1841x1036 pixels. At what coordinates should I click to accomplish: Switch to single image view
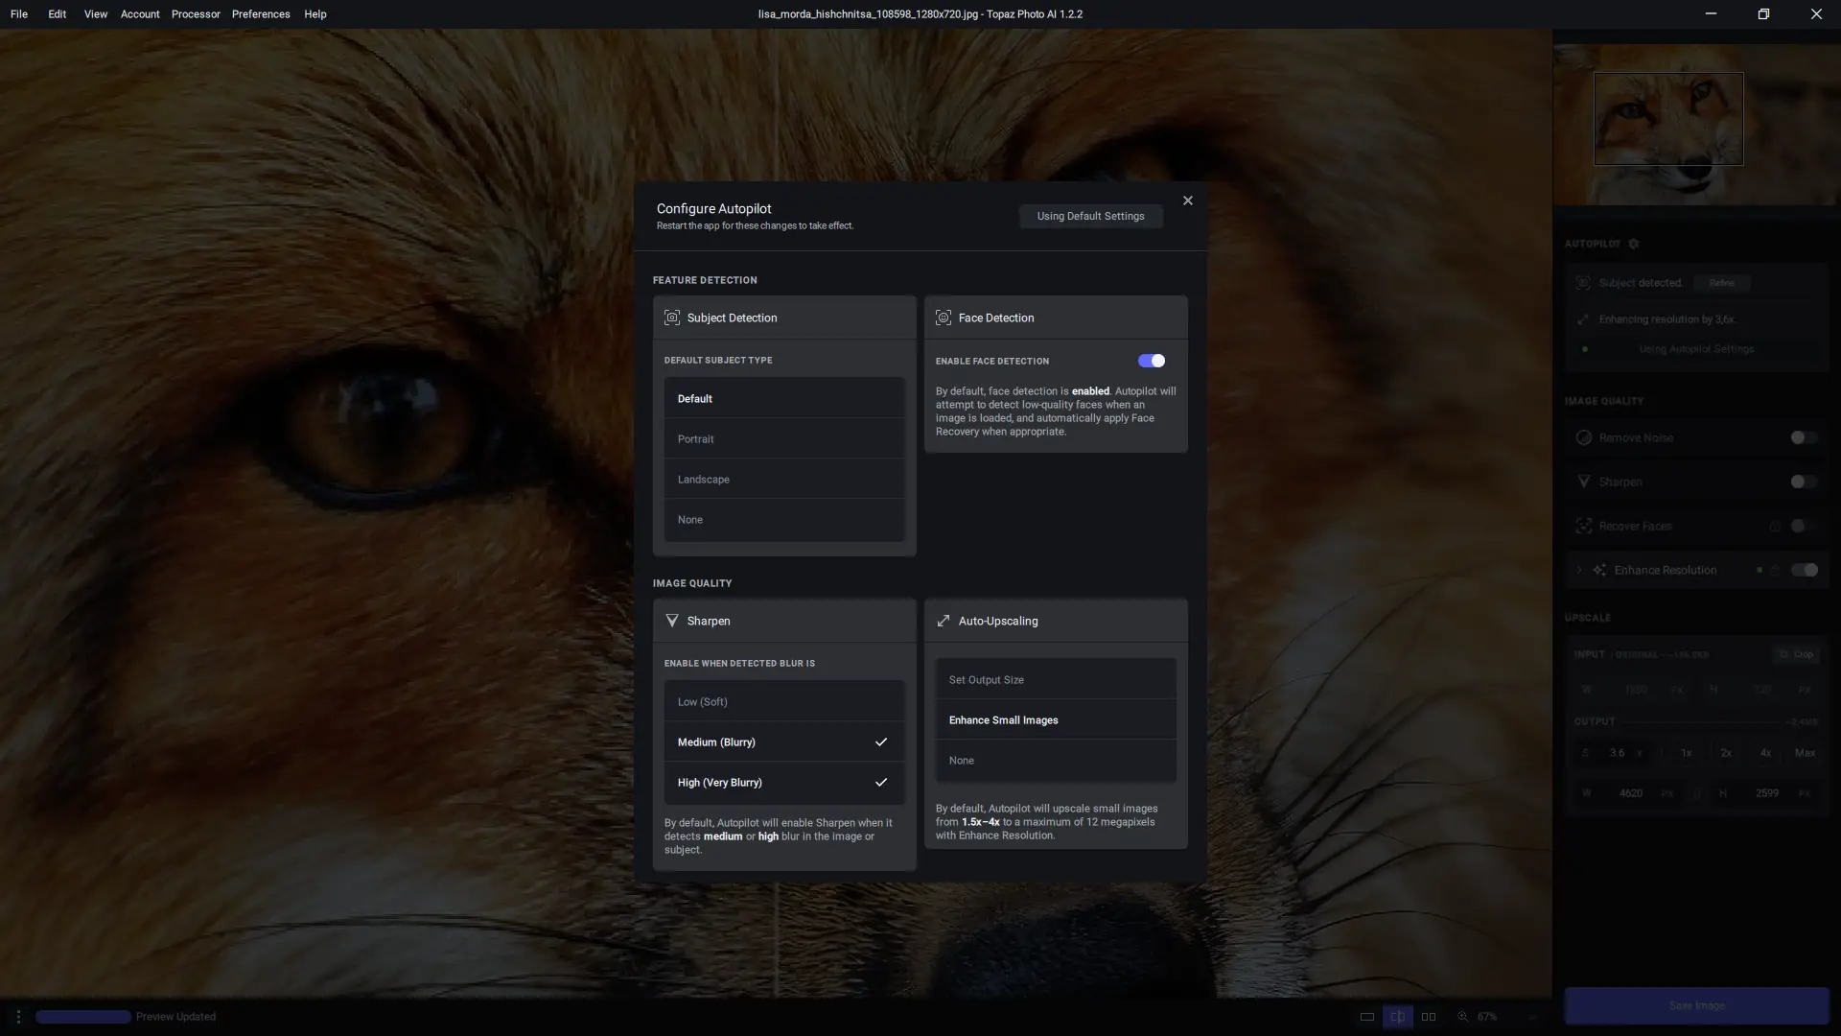point(1367,1017)
